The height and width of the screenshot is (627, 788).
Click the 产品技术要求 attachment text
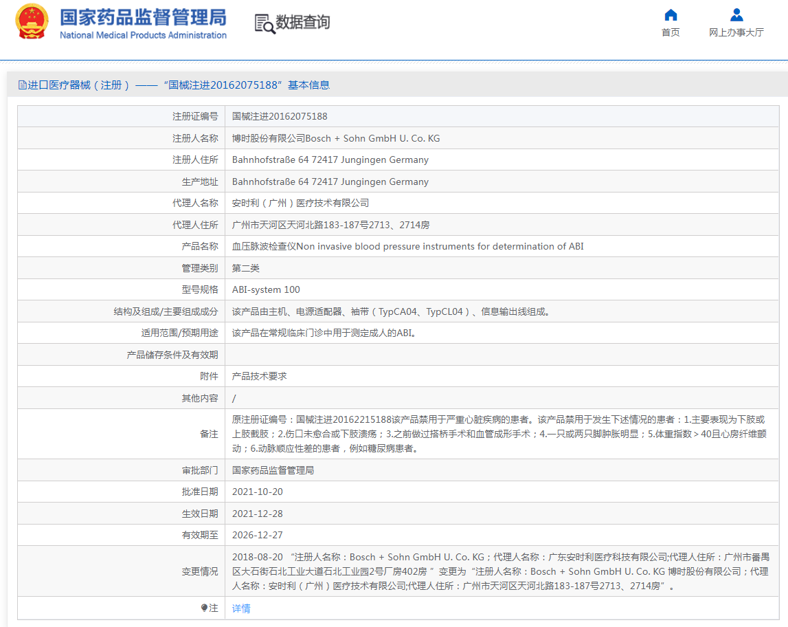pos(258,375)
